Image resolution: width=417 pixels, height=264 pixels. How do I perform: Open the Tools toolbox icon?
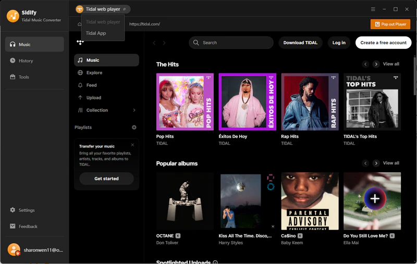click(x=13, y=77)
